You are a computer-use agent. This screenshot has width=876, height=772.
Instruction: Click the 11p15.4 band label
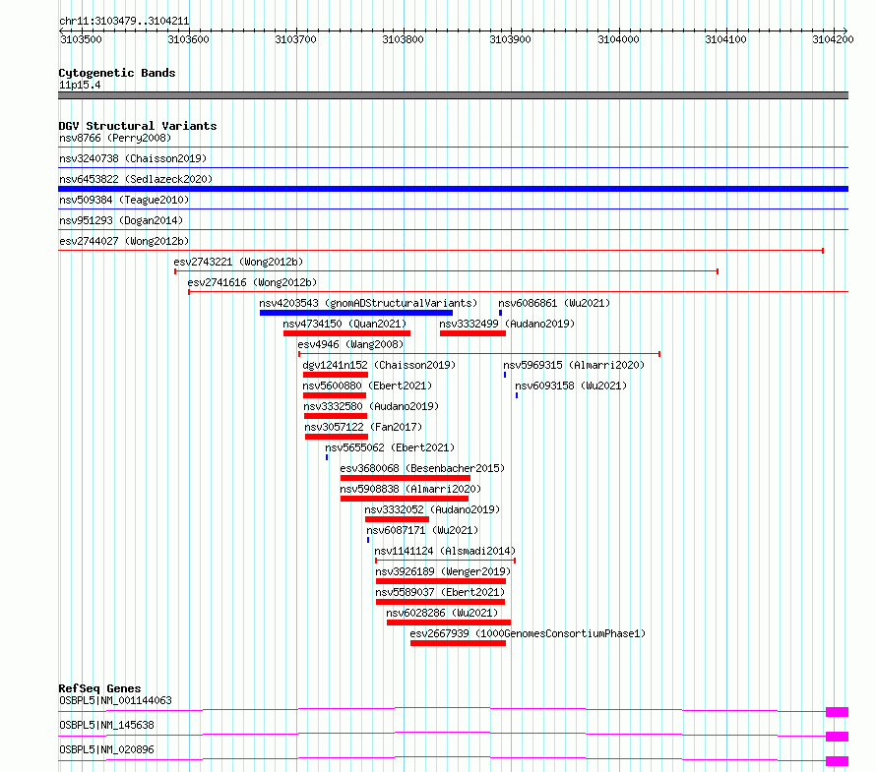(80, 85)
